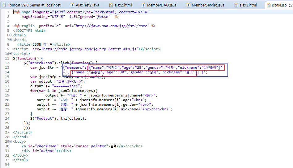Click 'var jsonInfo' on line 15
Image resolution: width=293 pixels, height=168 pixels.
click(x=43, y=77)
